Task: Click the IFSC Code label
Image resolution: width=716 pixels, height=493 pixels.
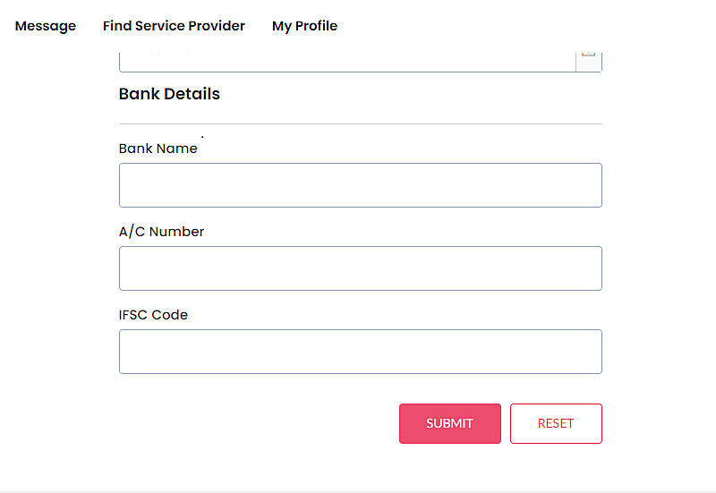Action: coord(153,315)
